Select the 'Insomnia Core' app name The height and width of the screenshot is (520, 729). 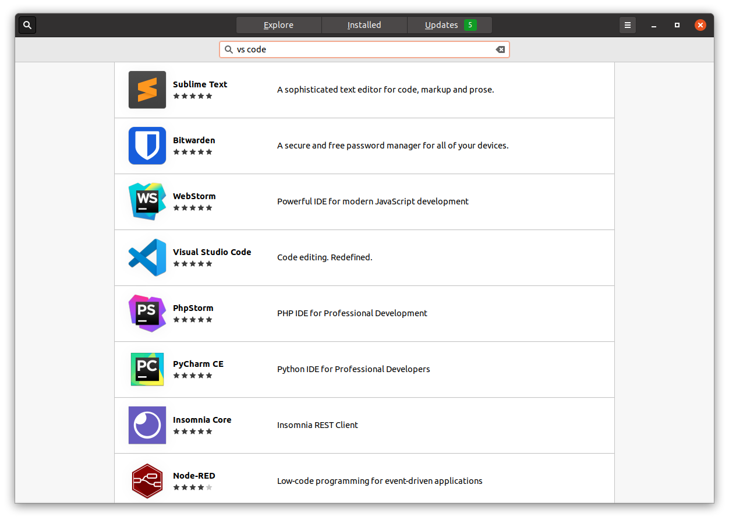pos(202,420)
